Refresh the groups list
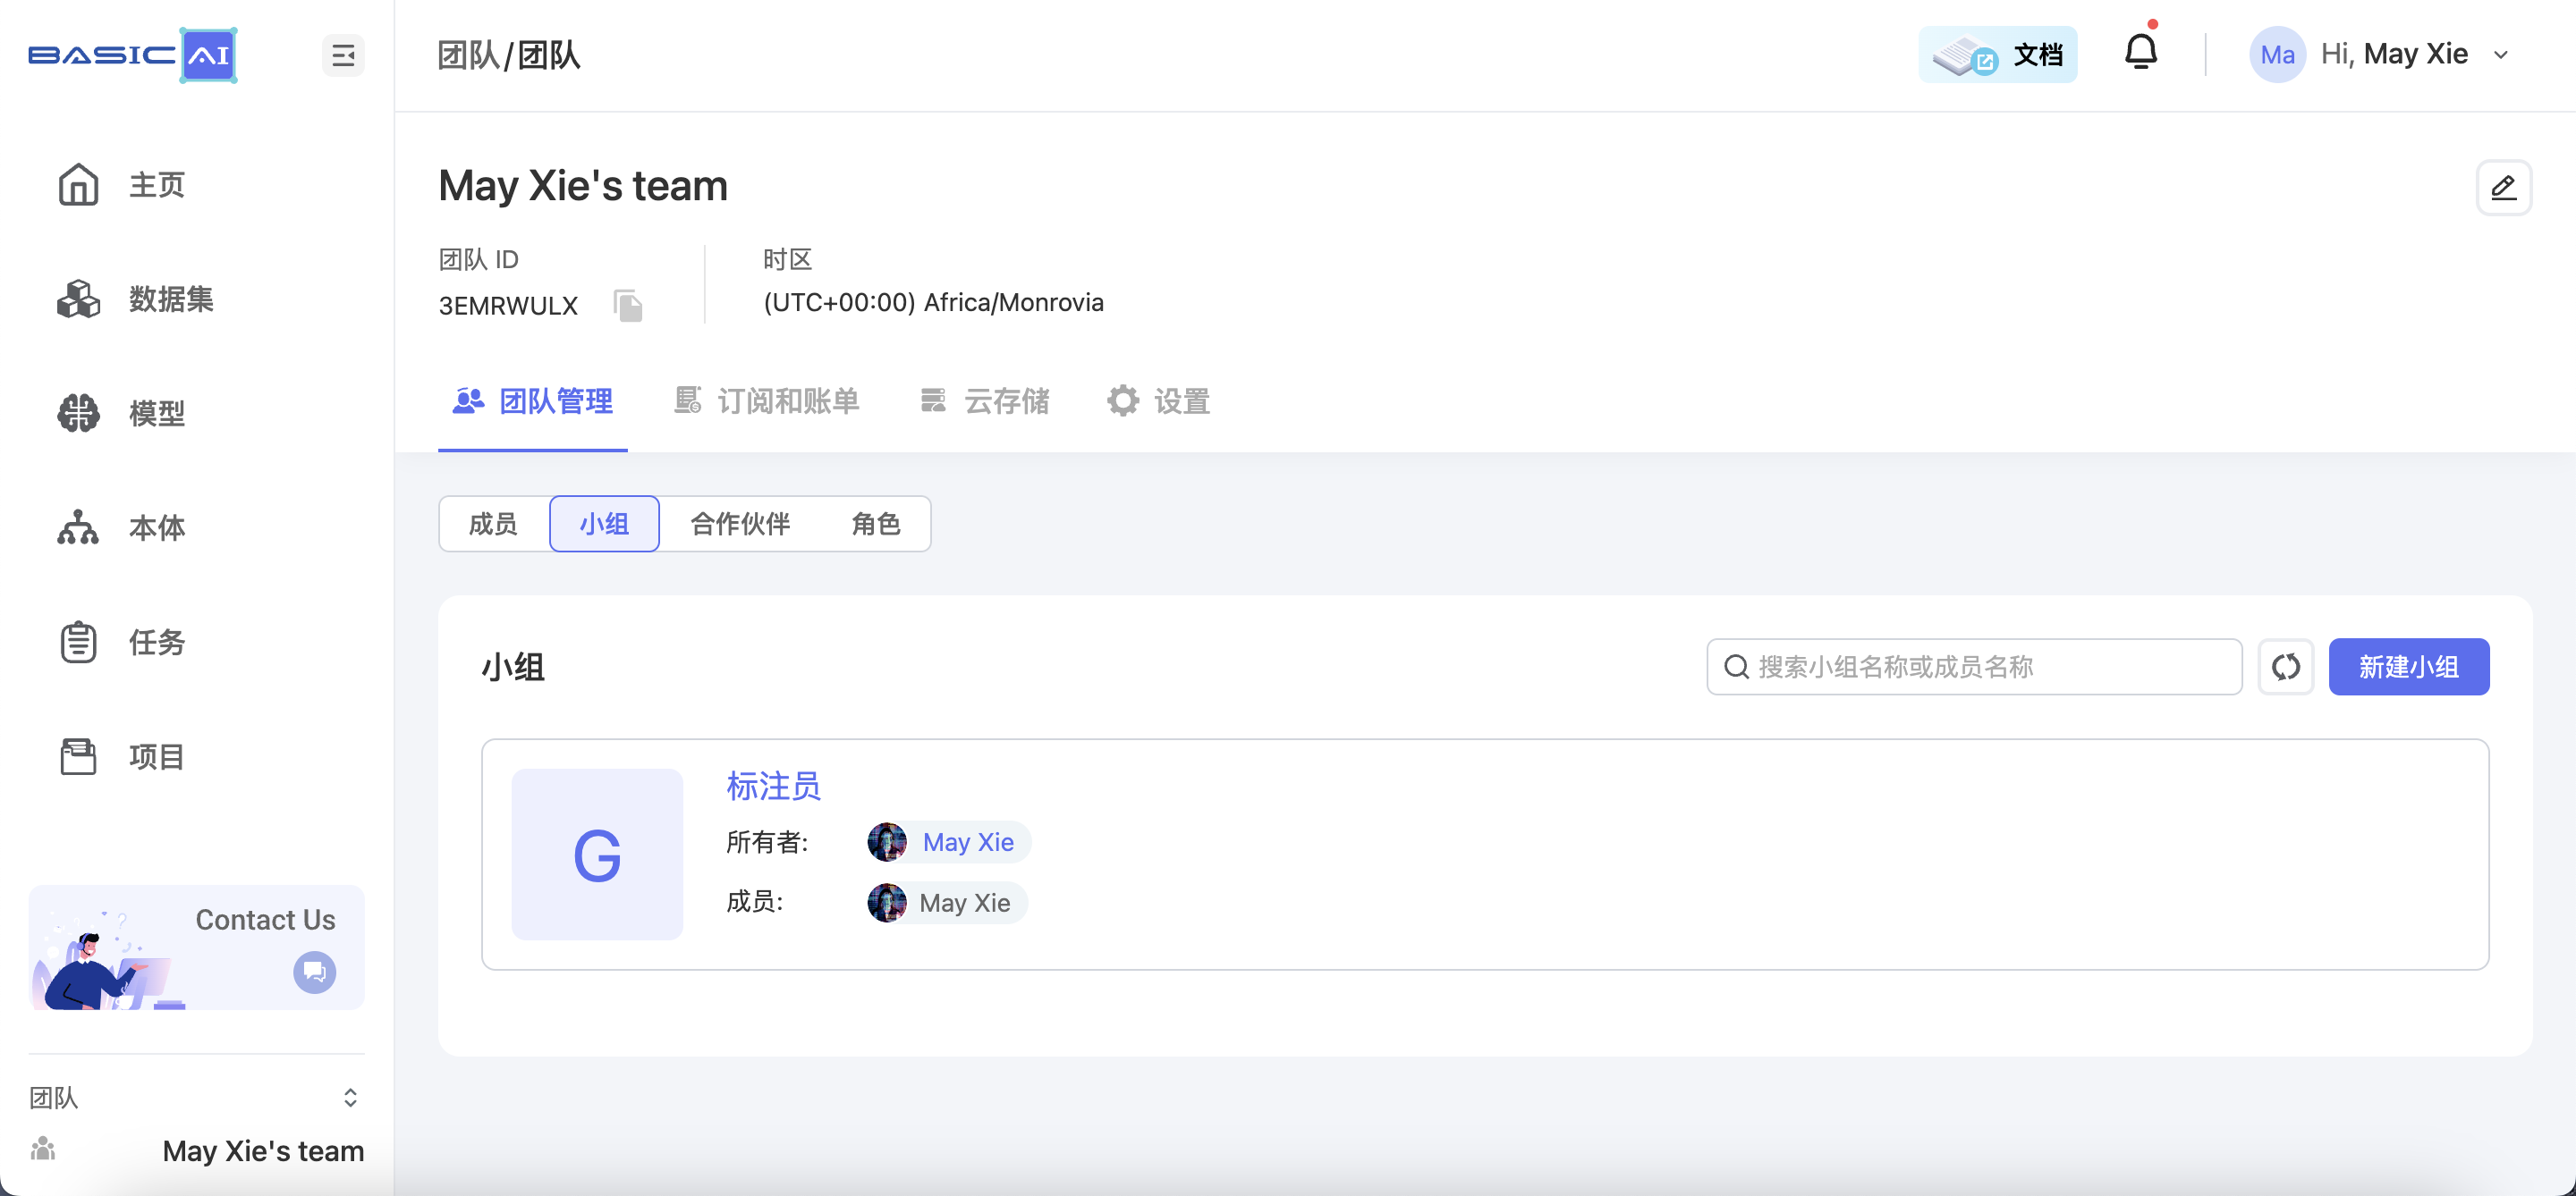 pyautogui.click(x=2285, y=667)
